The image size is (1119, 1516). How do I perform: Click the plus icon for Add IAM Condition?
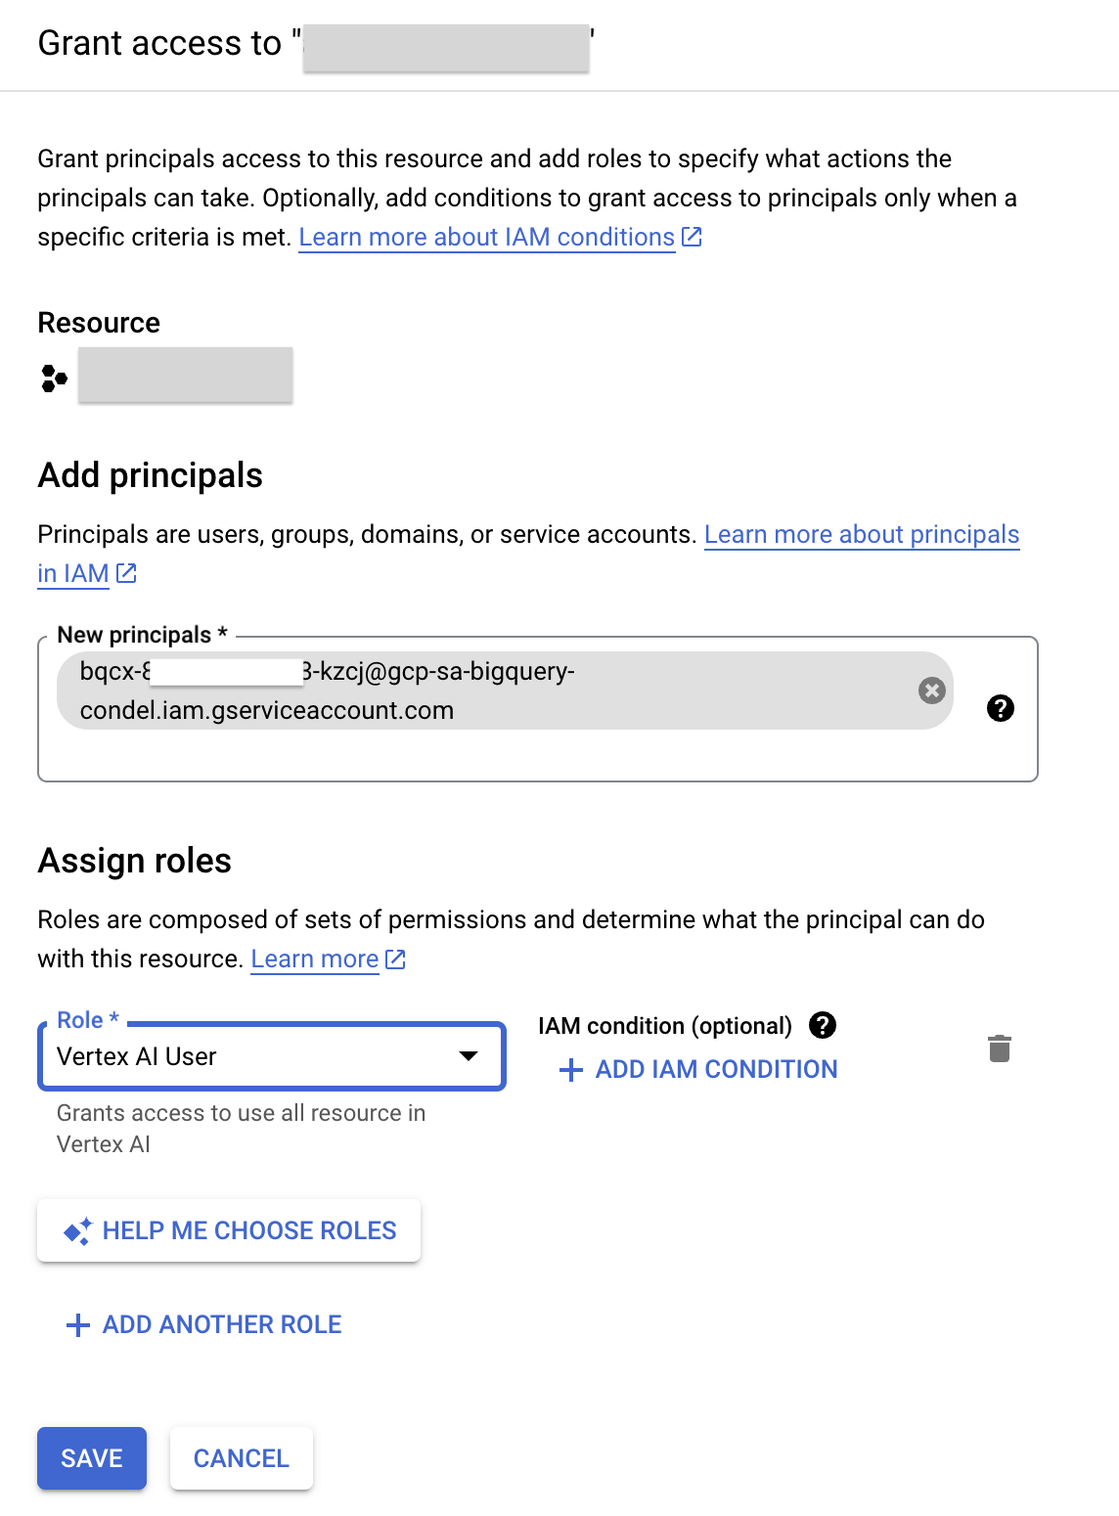570,1070
